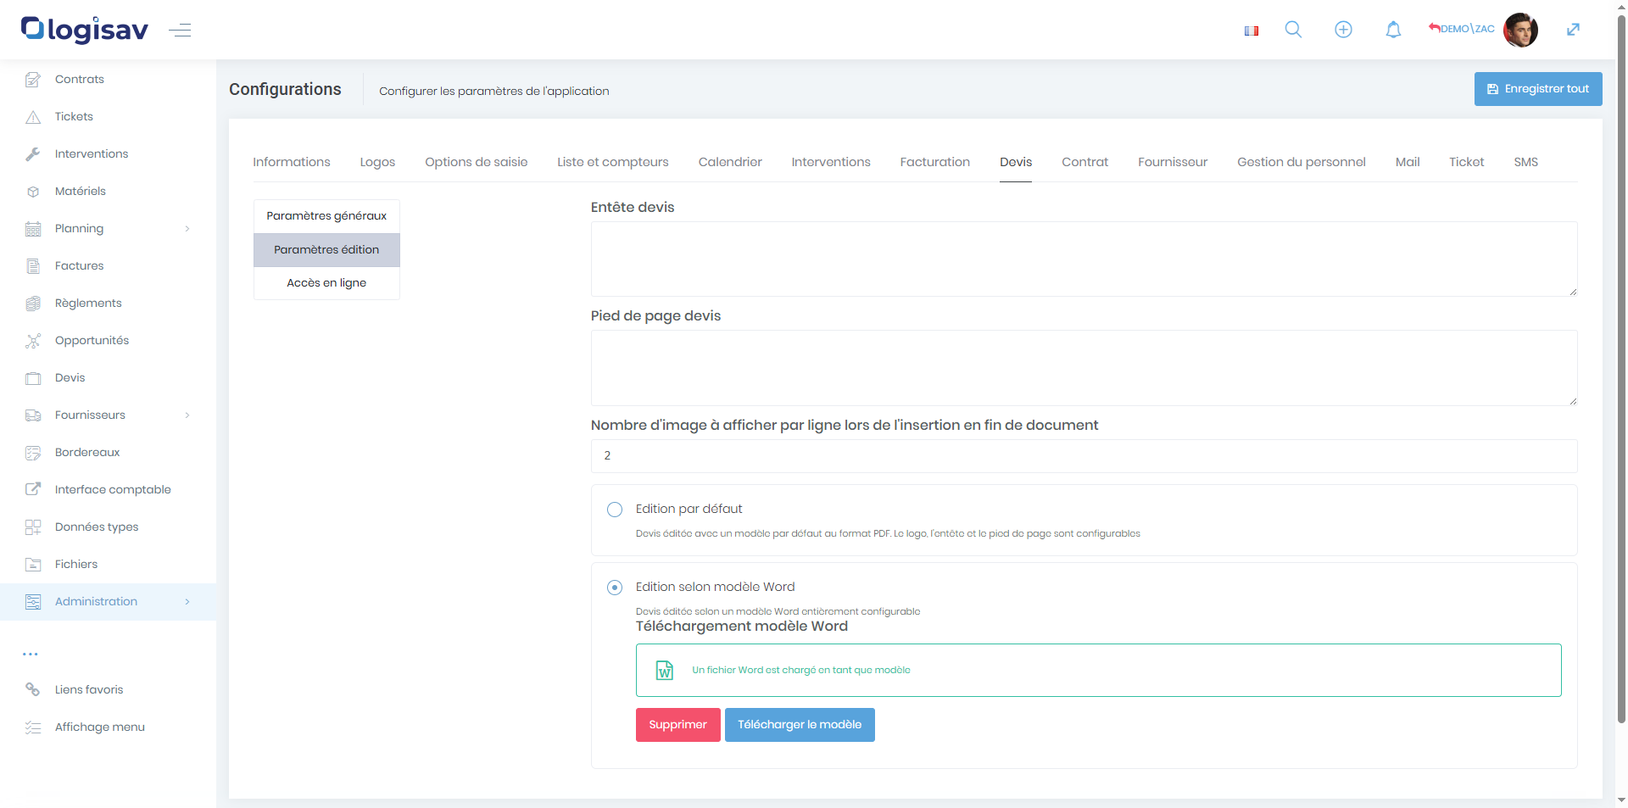Toggle the sidebar hamburger menu icon
1628x808 pixels.
(x=180, y=31)
